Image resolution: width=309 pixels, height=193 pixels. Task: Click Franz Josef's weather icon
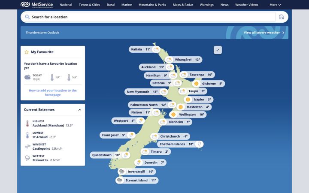tap(131, 135)
